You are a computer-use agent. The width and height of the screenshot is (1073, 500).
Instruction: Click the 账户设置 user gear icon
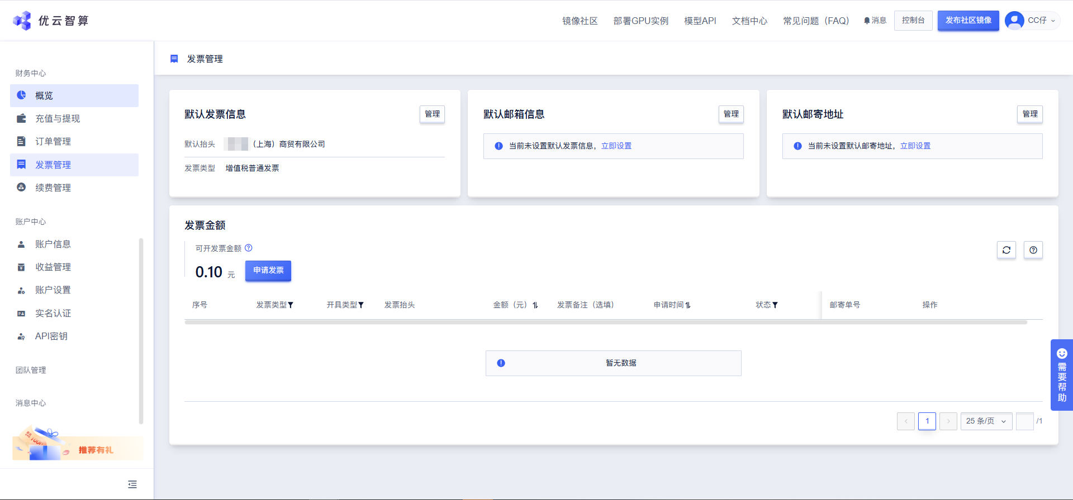[x=21, y=290]
